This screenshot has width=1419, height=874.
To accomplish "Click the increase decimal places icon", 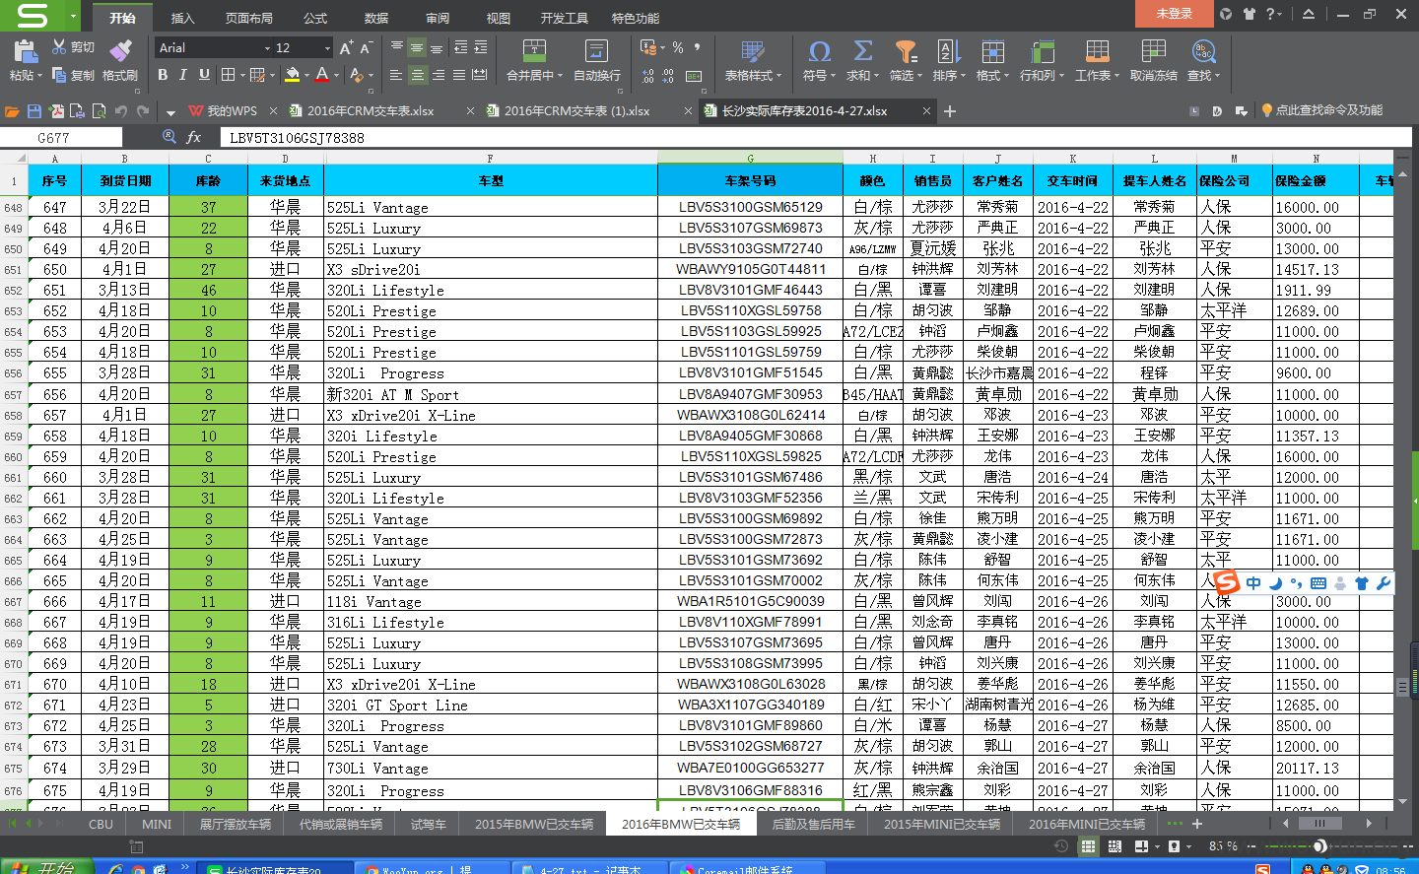I will (x=647, y=76).
